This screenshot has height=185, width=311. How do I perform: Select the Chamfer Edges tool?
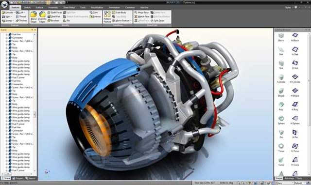42,17
